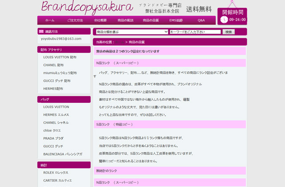Image resolution: width=285 pixels, height=187 pixels.
Task: Click the 弊店の商品は２つのランク設定 heading
Action: pos(170,51)
